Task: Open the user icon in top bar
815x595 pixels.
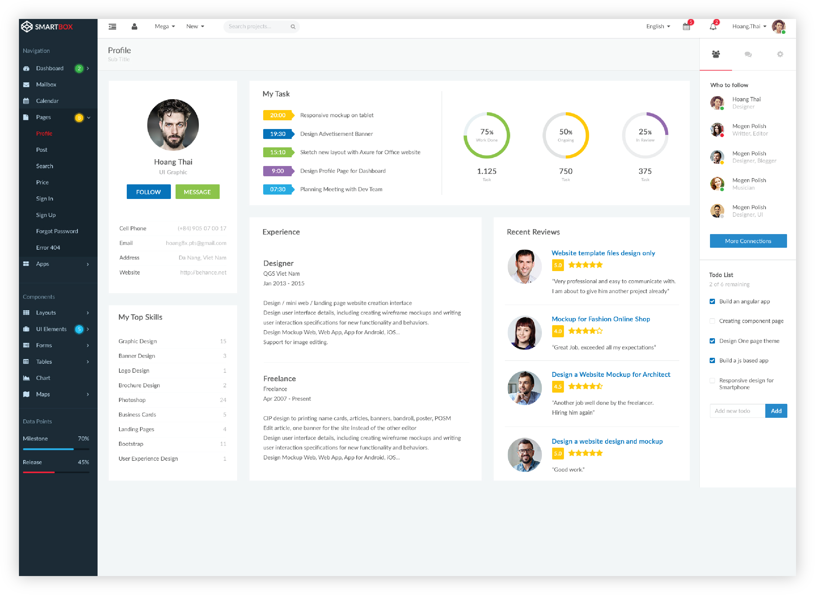Action: tap(135, 26)
